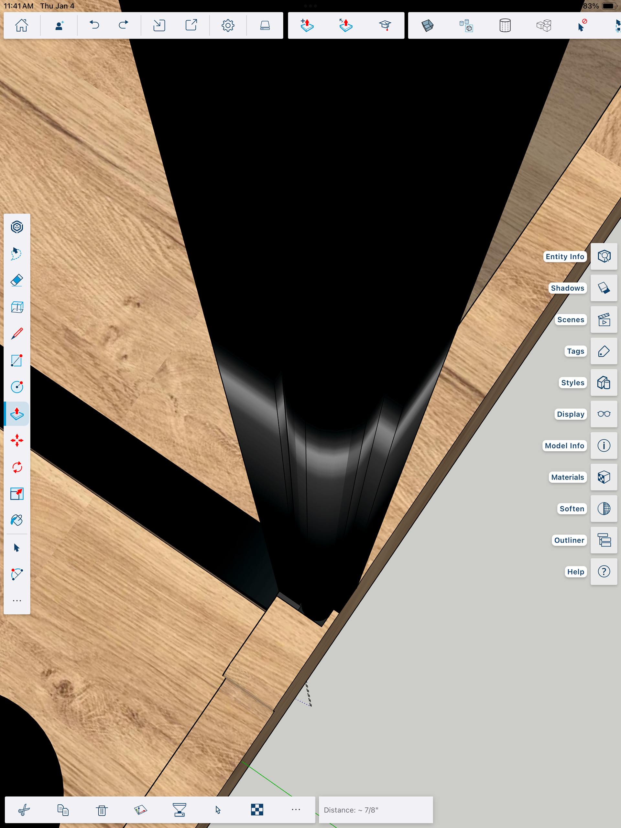The height and width of the screenshot is (828, 621).
Task: Open the Shadows panel
Action: point(604,288)
